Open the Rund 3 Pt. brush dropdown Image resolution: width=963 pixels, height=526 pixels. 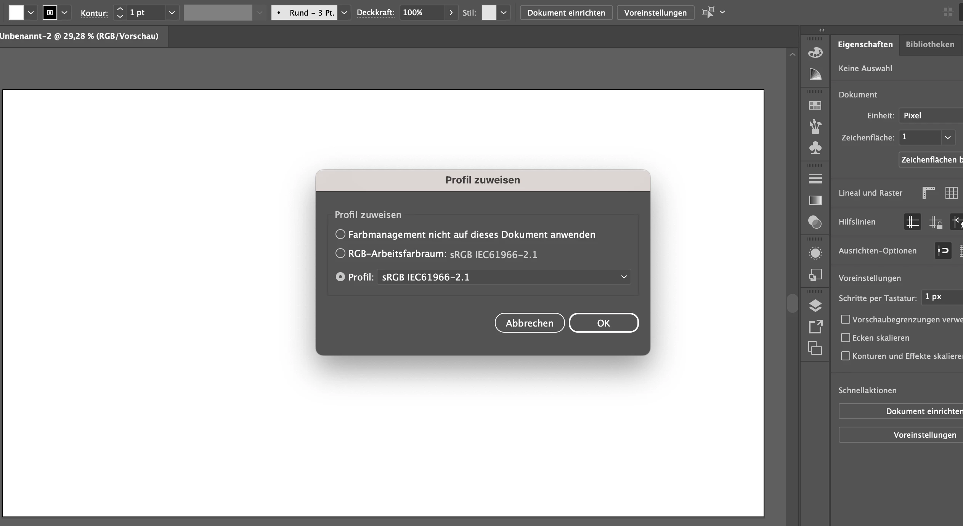tap(344, 13)
